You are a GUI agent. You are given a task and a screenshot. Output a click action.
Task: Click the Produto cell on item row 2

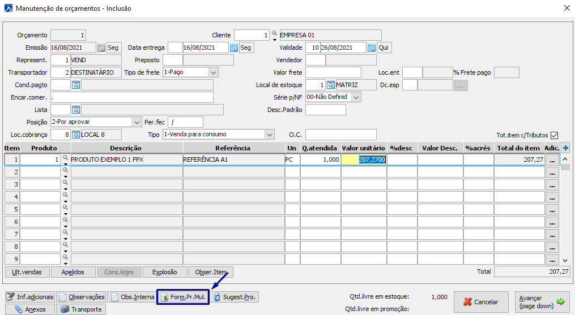[40, 172]
